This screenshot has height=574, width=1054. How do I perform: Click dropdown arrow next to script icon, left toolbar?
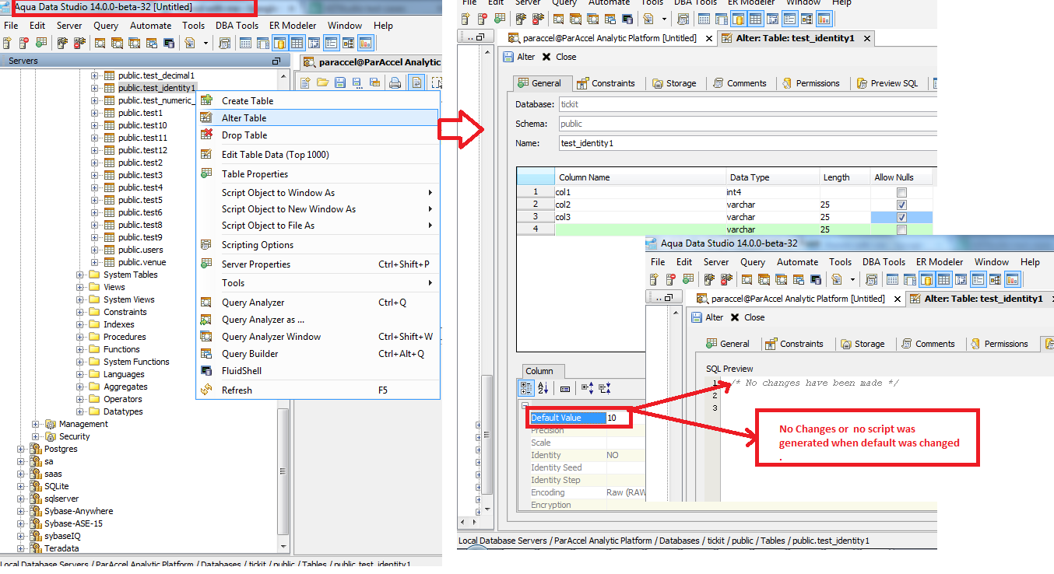coord(206,43)
